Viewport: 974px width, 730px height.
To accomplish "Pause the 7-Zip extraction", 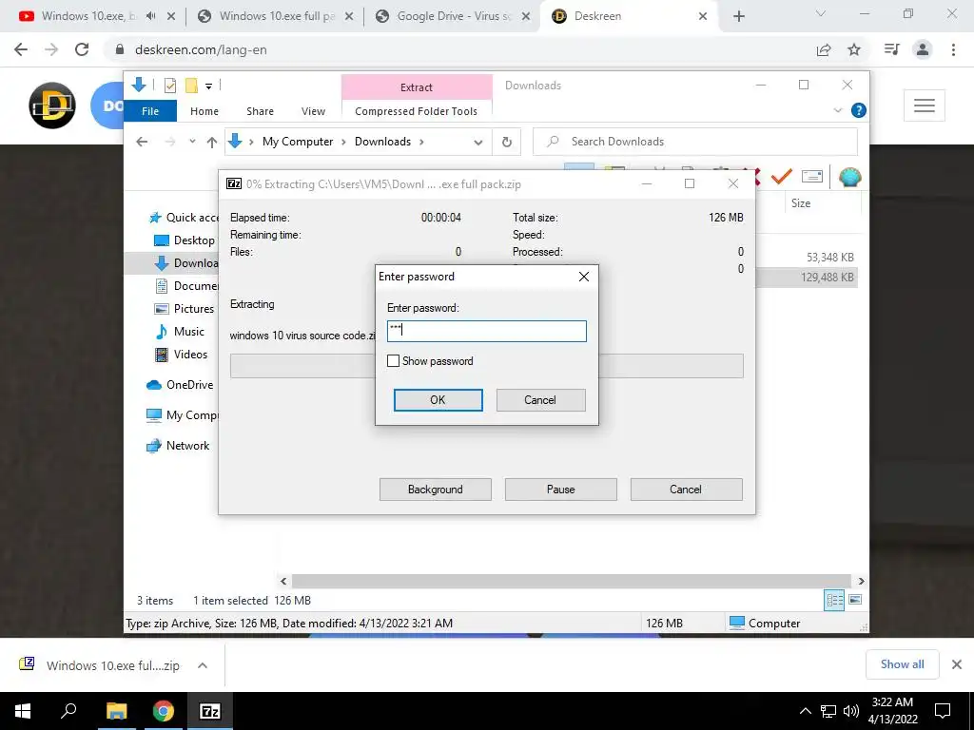I will [x=561, y=490].
